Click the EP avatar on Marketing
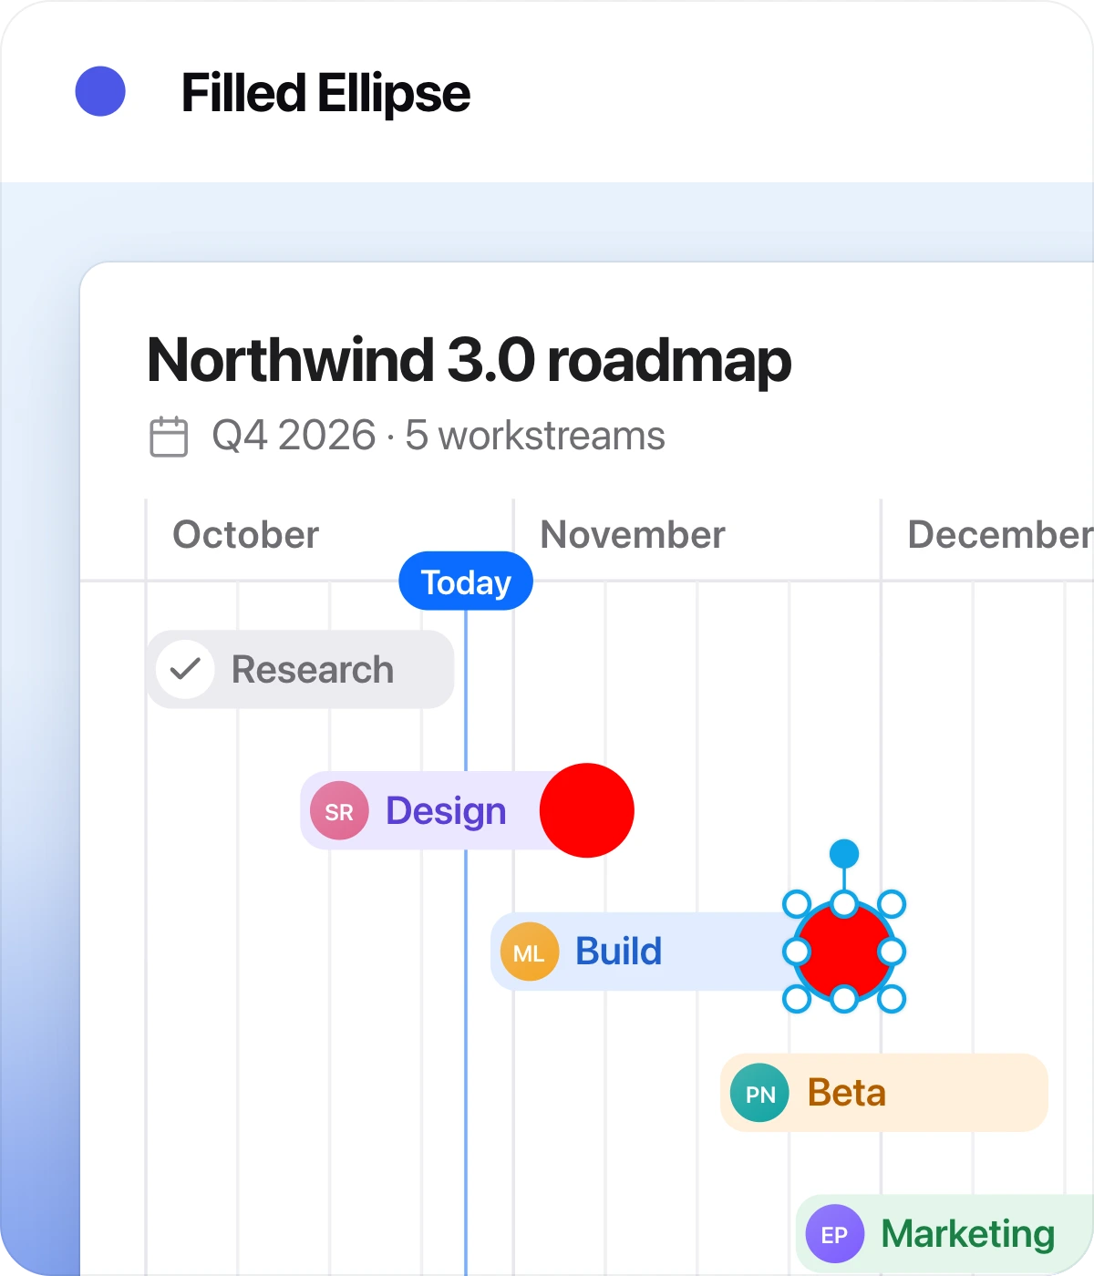Image resolution: width=1094 pixels, height=1276 pixels. [x=834, y=1234]
